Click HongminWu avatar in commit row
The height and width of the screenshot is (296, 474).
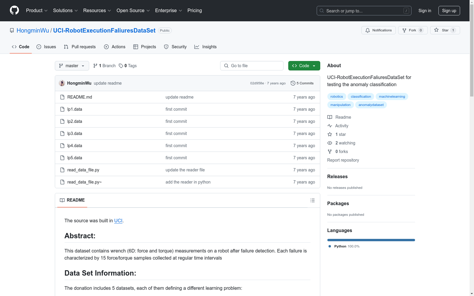pos(62,83)
